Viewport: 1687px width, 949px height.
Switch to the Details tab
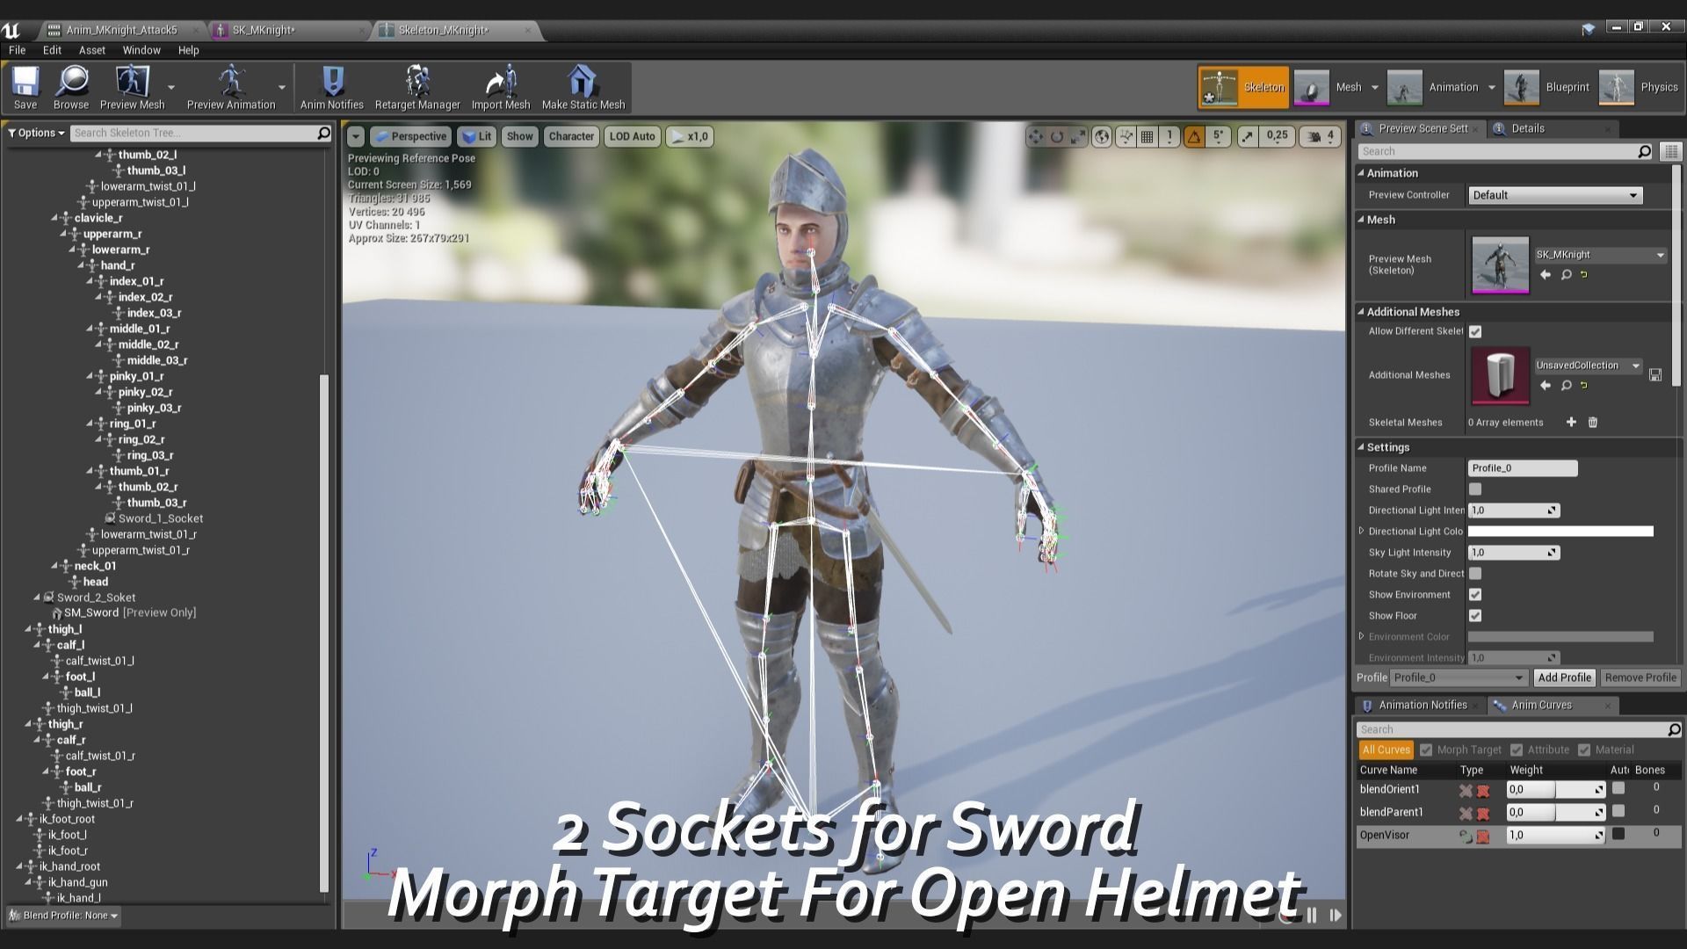point(1528,128)
